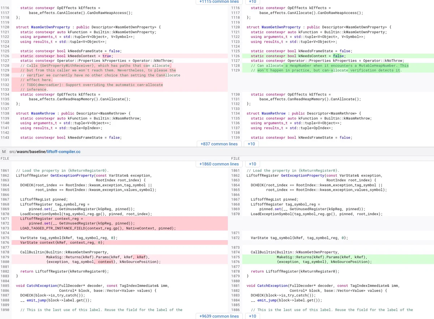Click line number 1873 beside LOAD_TAGGED_PTR_INSTANCE_FIELD
The height and width of the screenshot is (319, 434).
(x=5, y=228)
